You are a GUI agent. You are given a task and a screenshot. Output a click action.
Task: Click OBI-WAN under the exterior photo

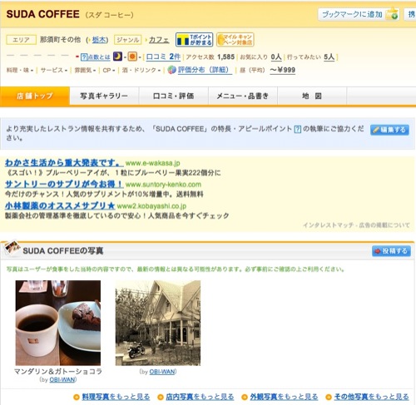[162, 372]
